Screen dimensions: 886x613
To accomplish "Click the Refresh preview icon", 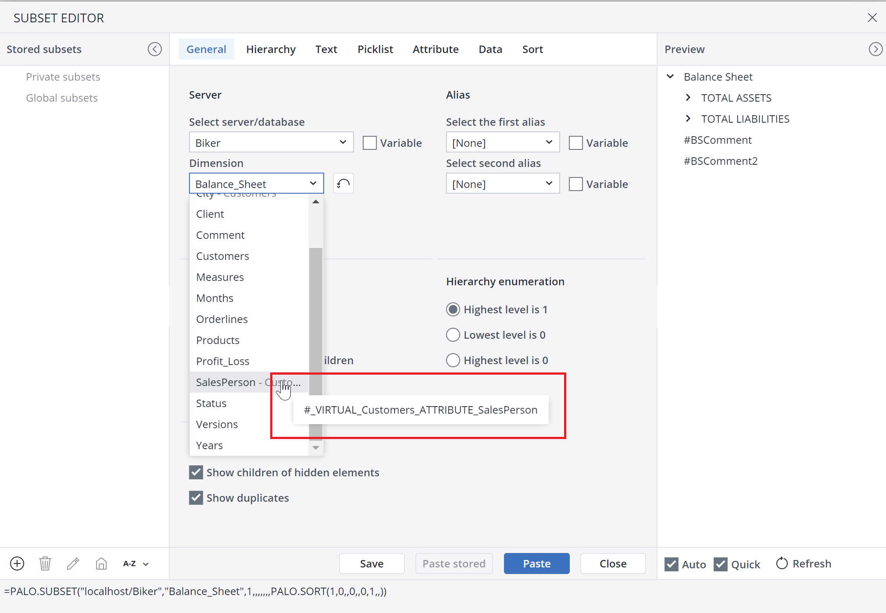I will point(782,563).
